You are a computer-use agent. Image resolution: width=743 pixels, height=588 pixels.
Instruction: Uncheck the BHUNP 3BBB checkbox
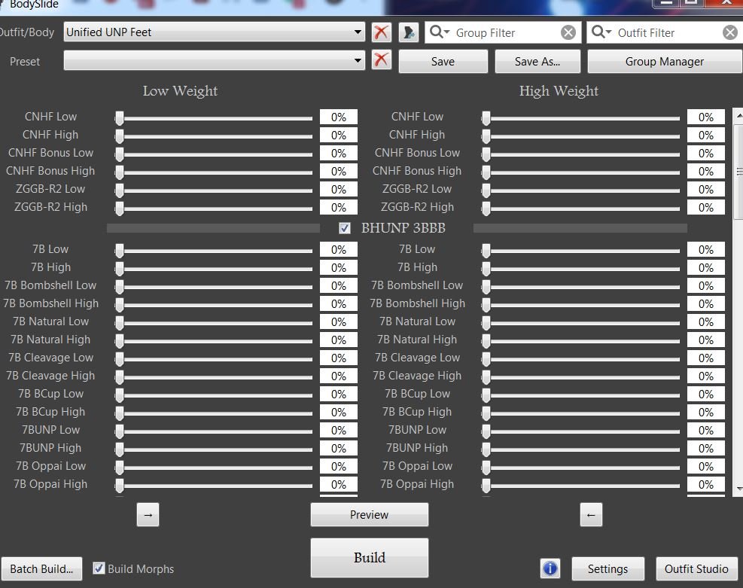[x=345, y=228]
